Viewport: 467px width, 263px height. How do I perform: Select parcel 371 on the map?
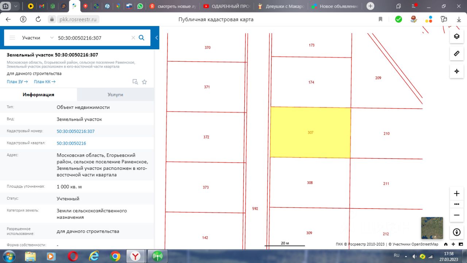tap(207, 87)
